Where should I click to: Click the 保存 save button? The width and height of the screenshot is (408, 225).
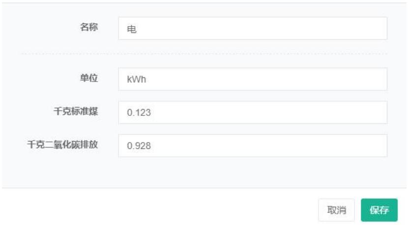pos(379,210)
